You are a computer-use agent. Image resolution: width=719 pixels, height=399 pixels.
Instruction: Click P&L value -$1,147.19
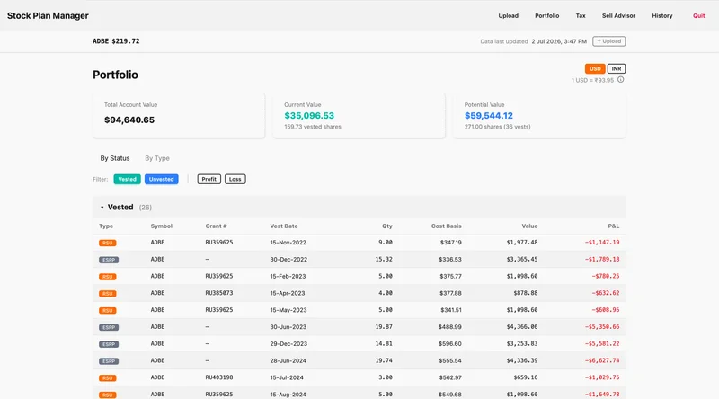coord(602,242)
